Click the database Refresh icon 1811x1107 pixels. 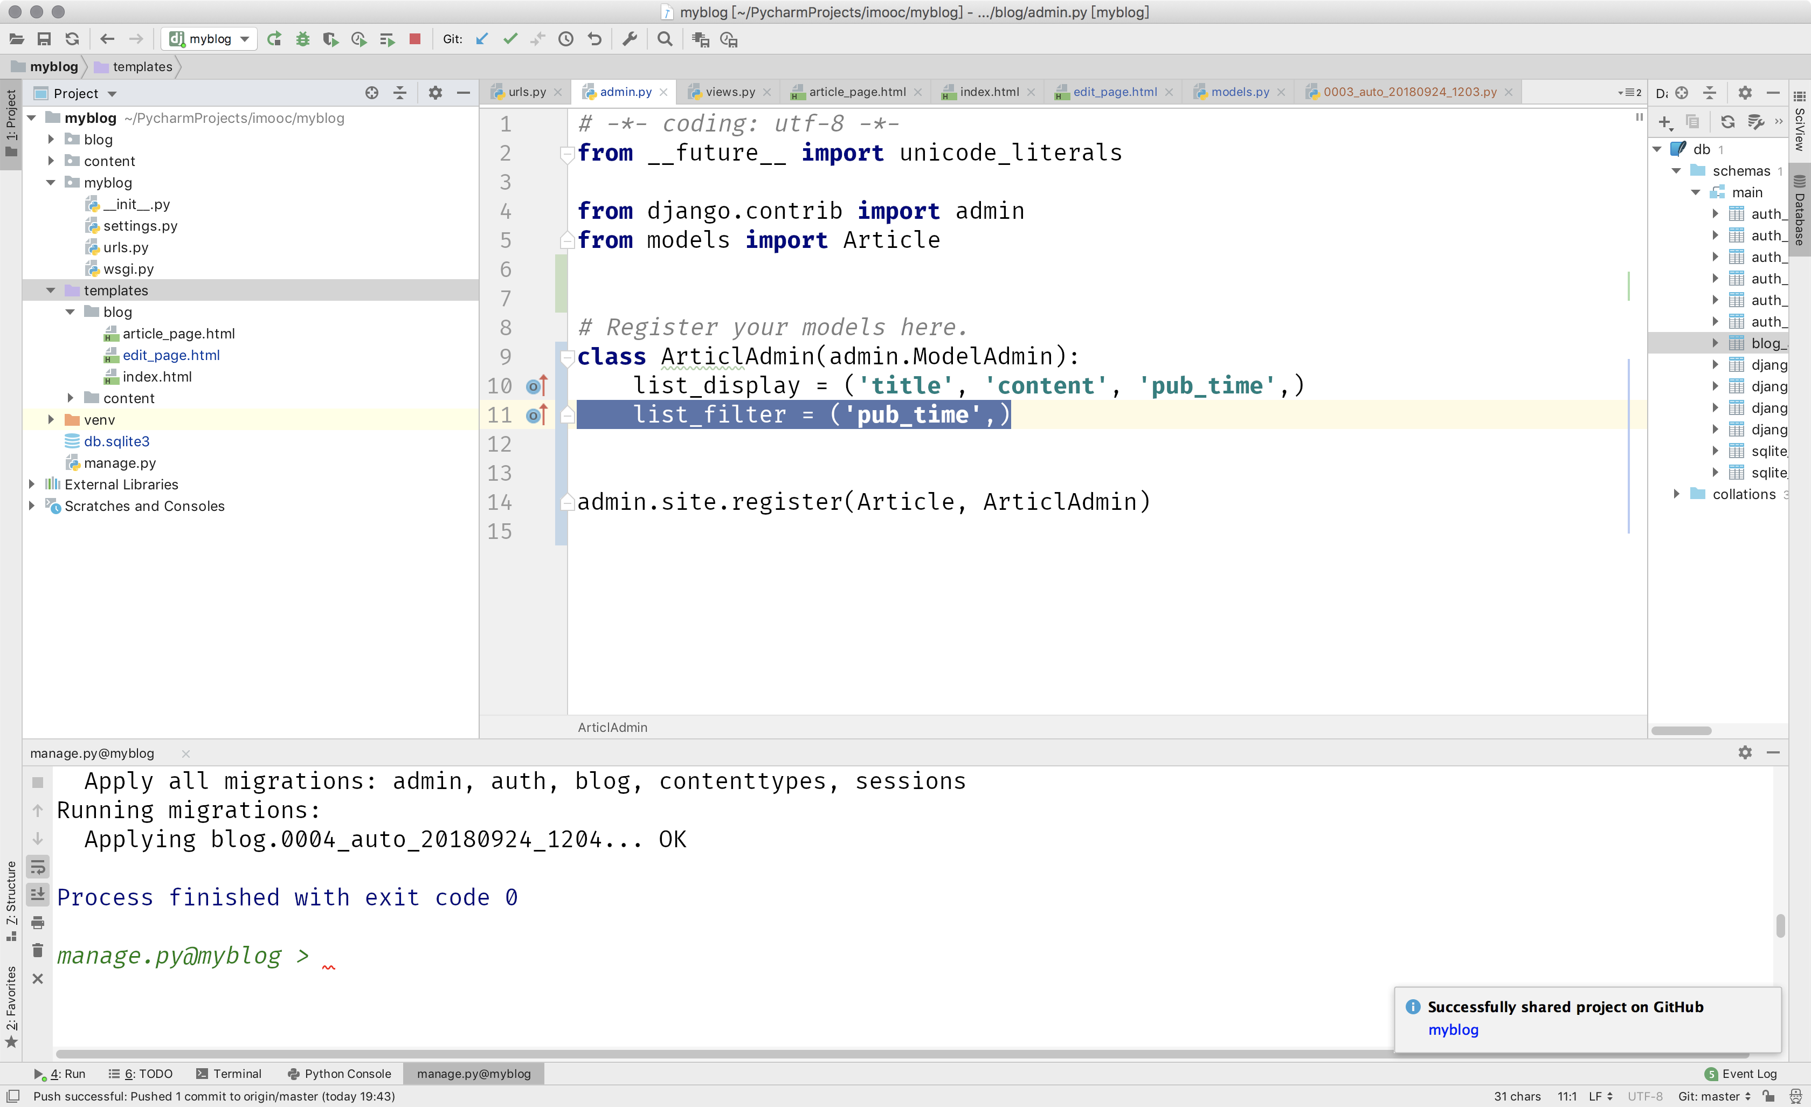point(1727,122)
